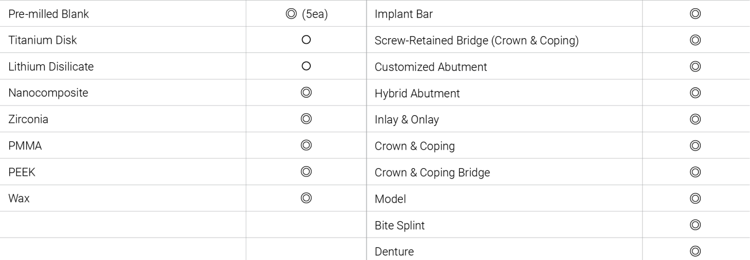750x260 pixels.
Task: Click the single-circle icon beside Lithium Disilicate
Action: tap(306, 66)
